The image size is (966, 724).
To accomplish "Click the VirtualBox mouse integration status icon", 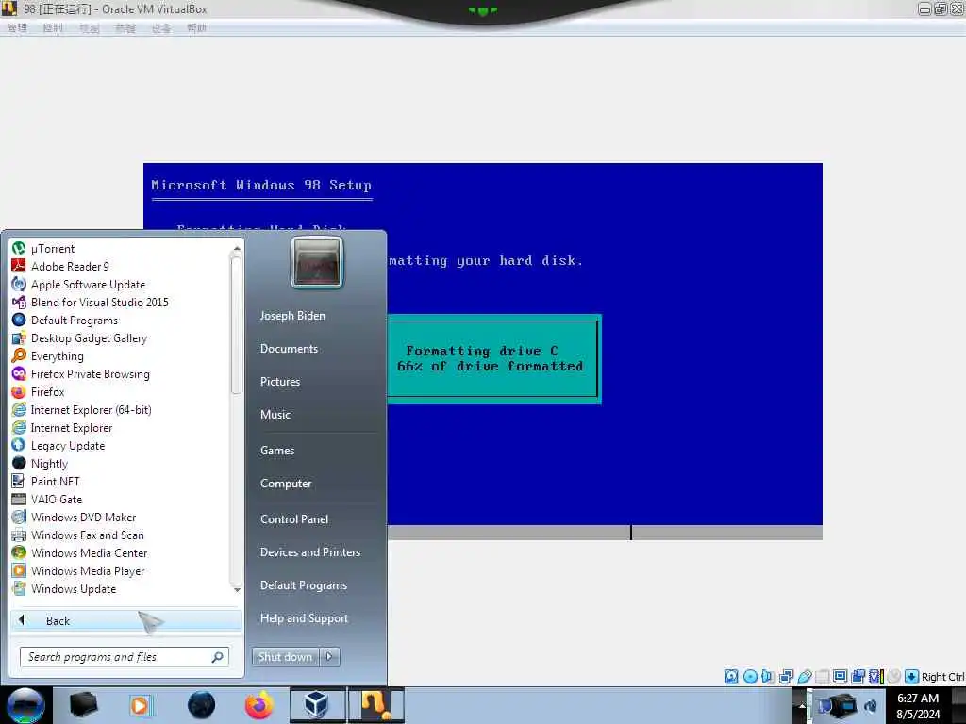I will 894,677.
